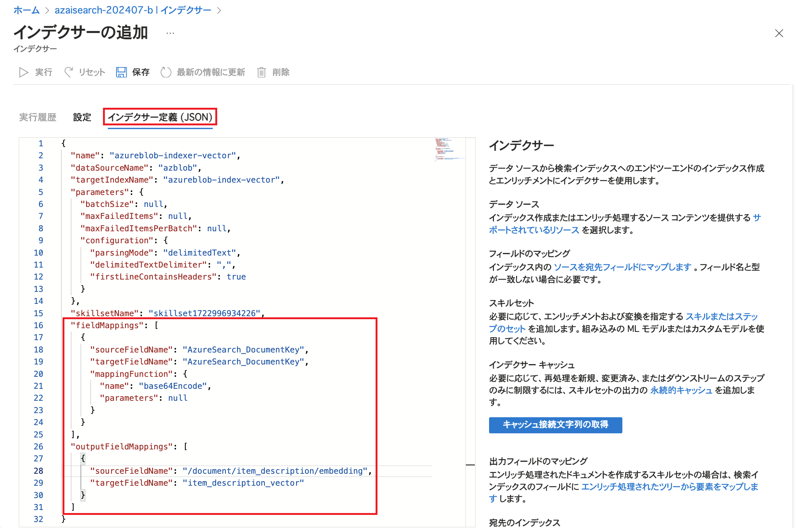Select the インデクサー定義 (JSON) tab
The image size is (795, 528).
(x=160, y=117)
